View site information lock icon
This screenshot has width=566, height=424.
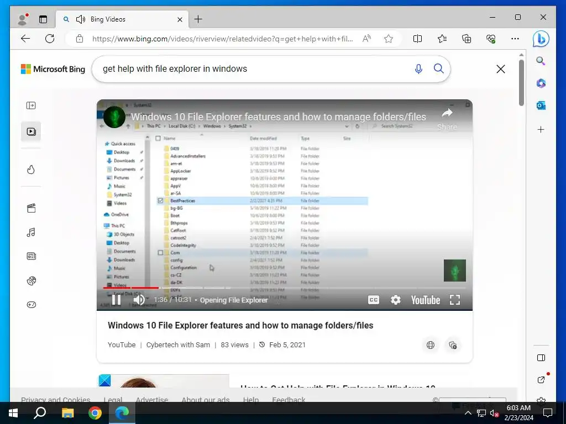(80, 39)
